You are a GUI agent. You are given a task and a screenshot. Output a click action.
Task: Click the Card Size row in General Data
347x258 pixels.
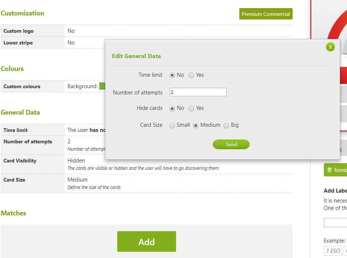146,183
